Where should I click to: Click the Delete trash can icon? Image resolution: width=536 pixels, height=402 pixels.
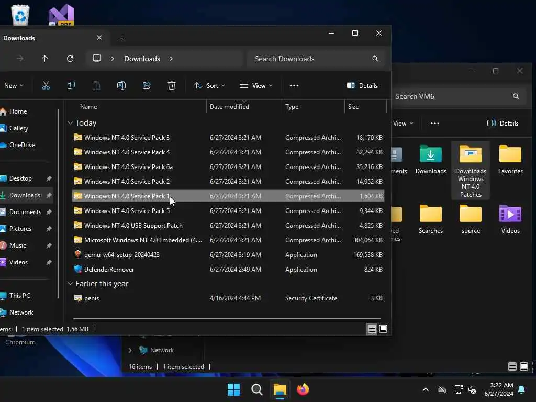[172, 85]
